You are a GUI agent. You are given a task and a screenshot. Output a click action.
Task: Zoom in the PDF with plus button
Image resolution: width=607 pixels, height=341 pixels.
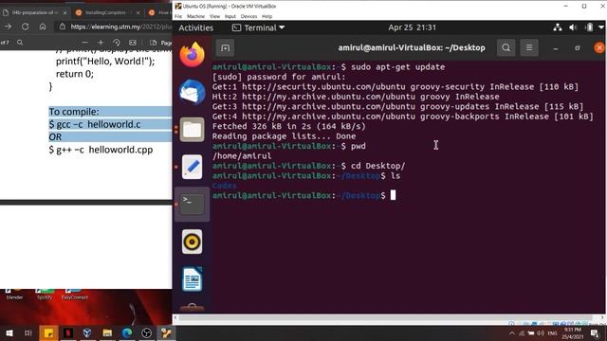[101, 42]
